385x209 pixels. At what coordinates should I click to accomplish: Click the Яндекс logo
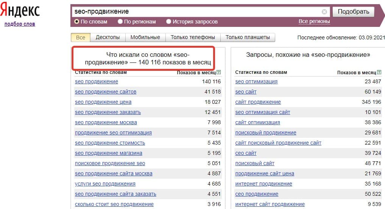[x=20, y=10]
